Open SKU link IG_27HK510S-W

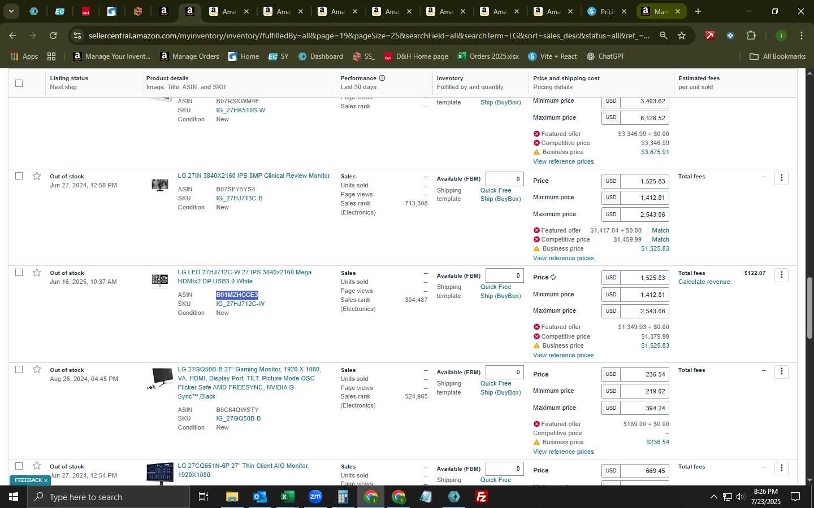point(240,110)
